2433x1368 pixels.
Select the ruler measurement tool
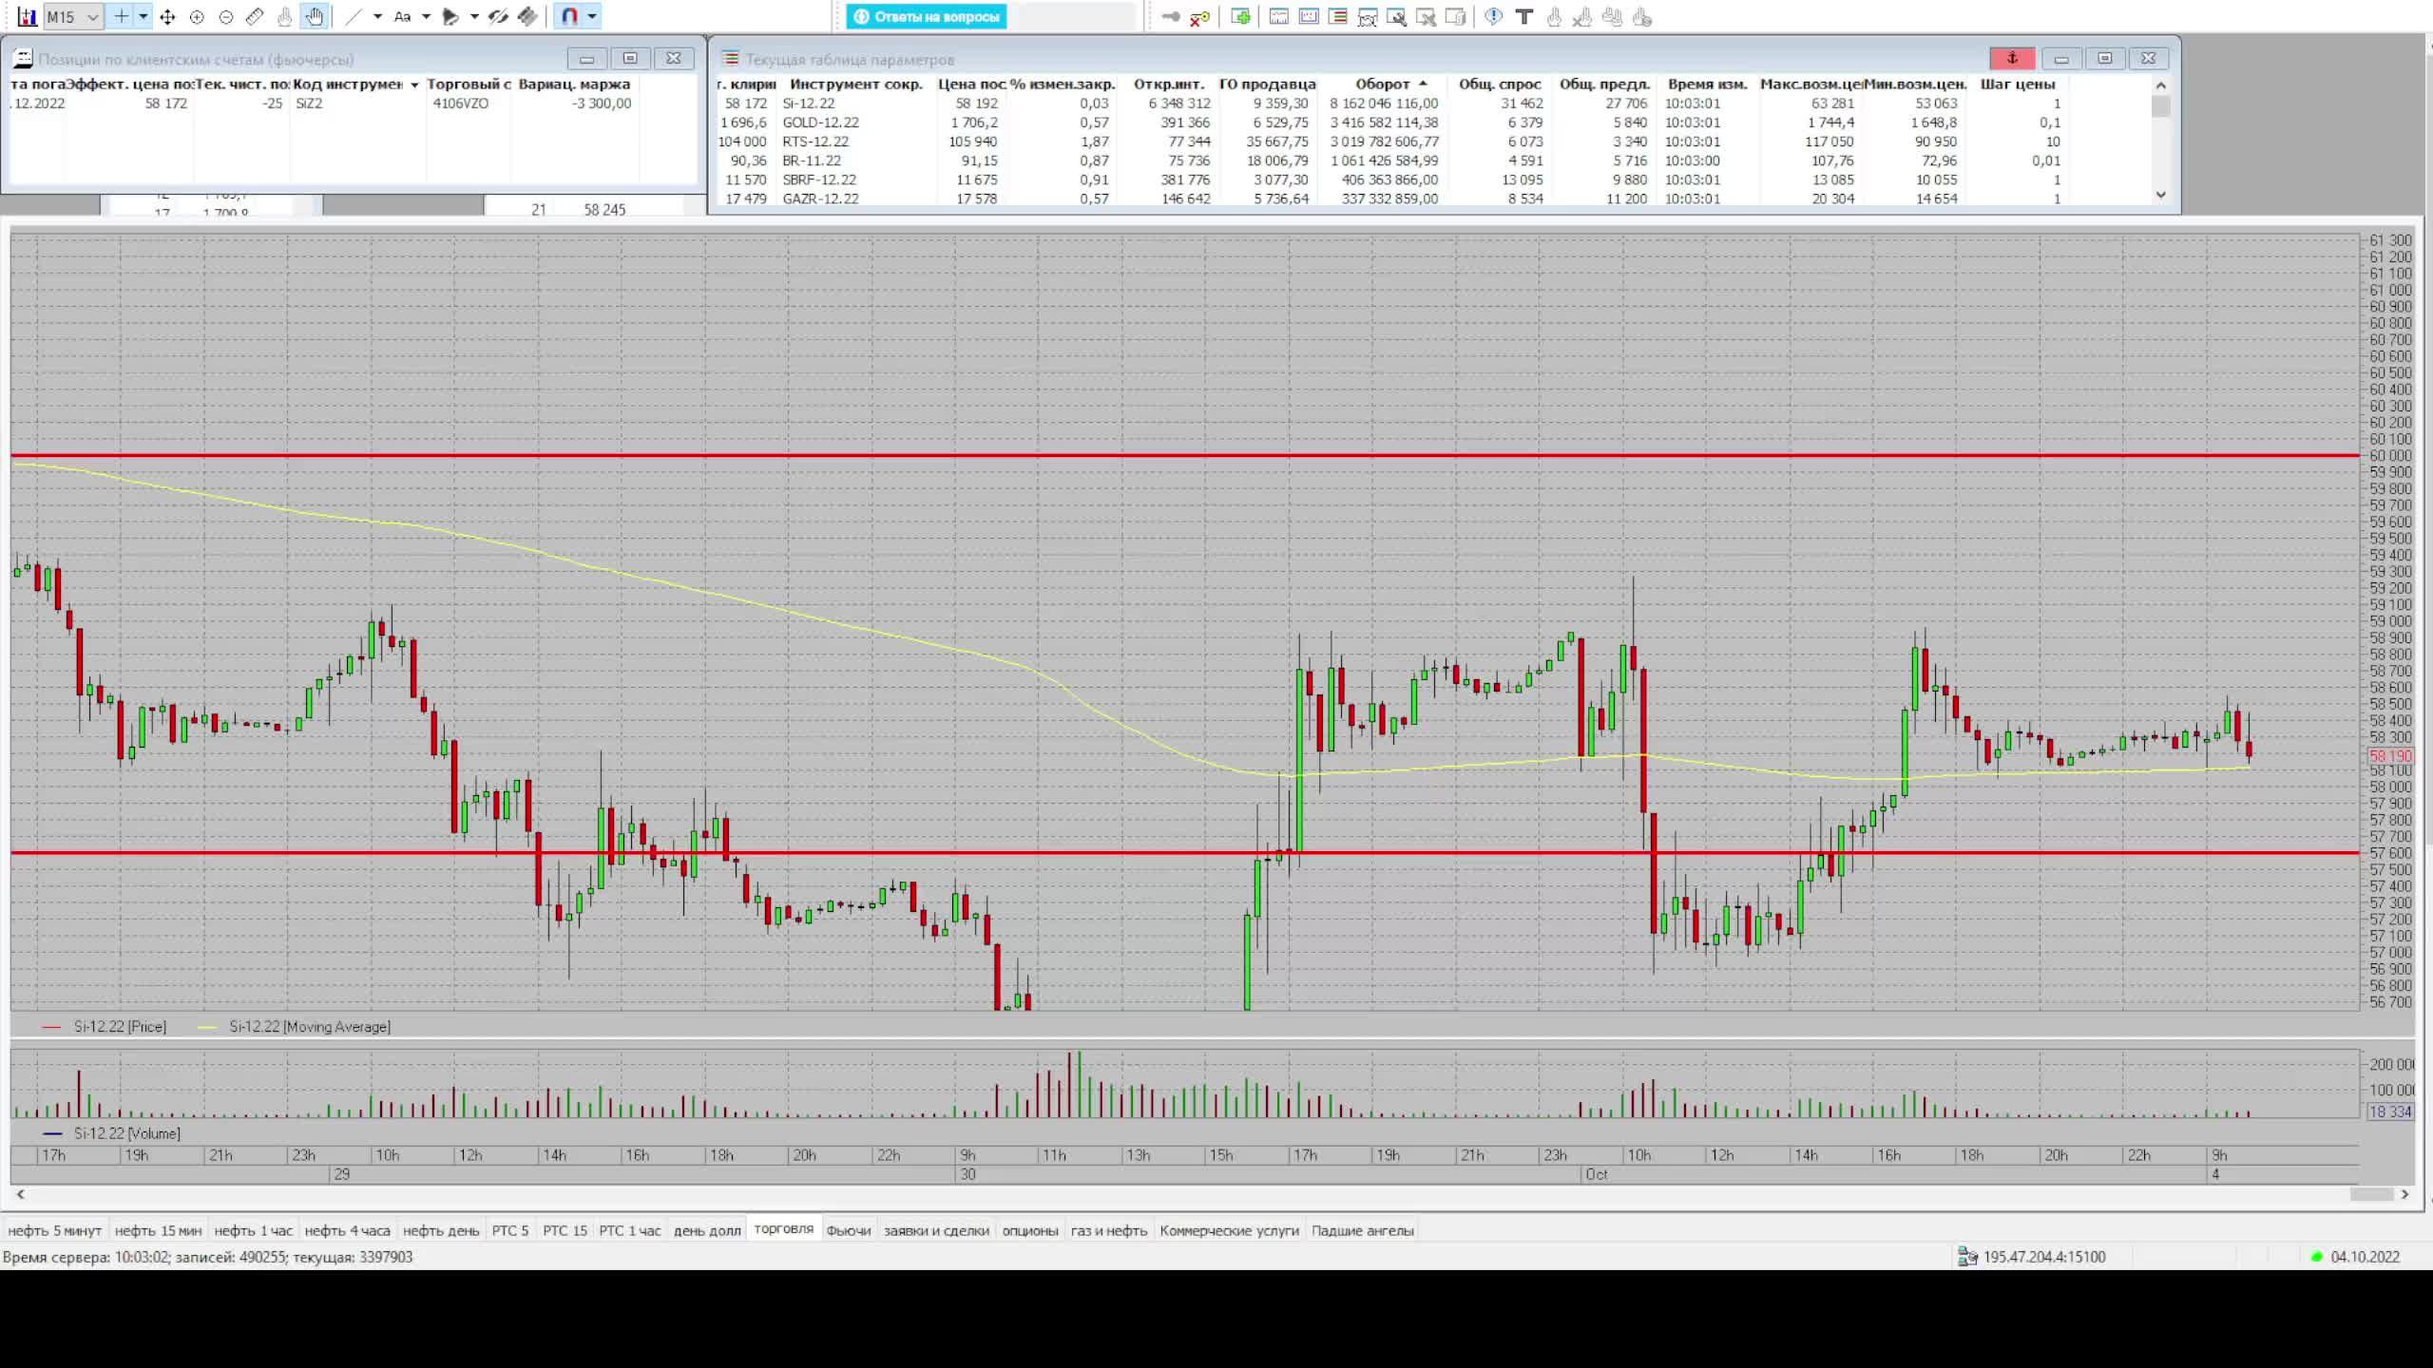255,17
